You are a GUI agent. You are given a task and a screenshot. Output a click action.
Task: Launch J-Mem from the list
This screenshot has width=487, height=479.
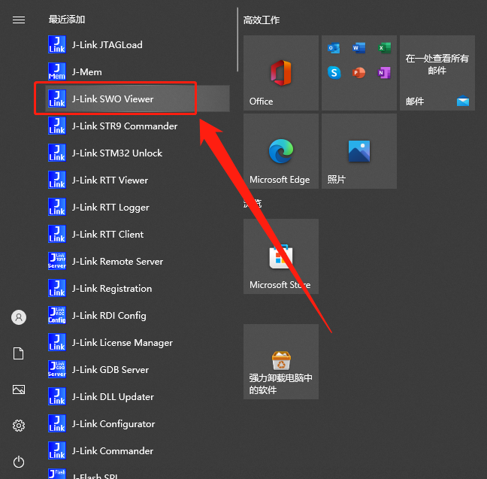click(138, 71)
